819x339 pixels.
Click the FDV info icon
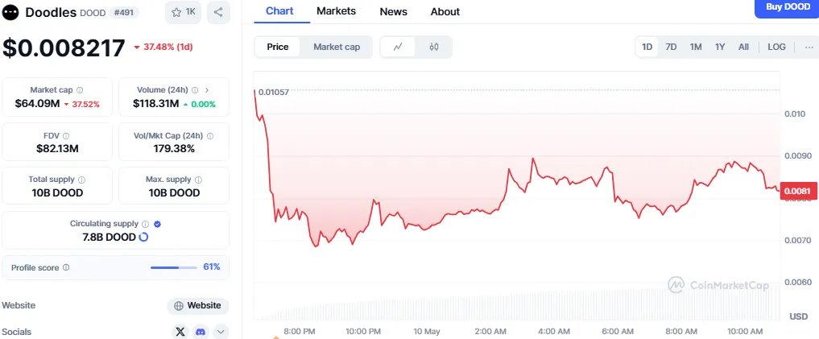pos(66,136)
